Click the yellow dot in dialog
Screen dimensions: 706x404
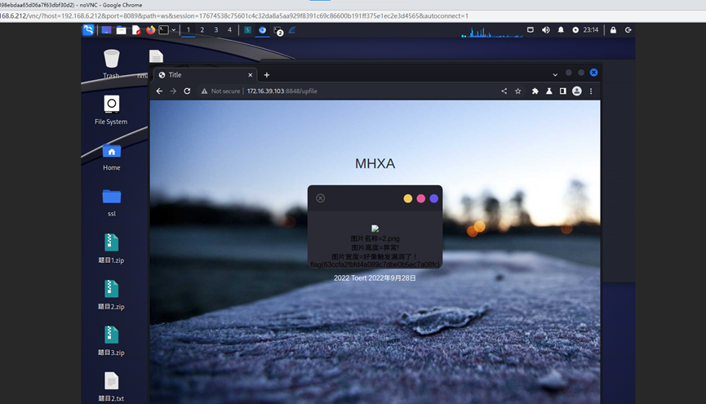[408, 198]
